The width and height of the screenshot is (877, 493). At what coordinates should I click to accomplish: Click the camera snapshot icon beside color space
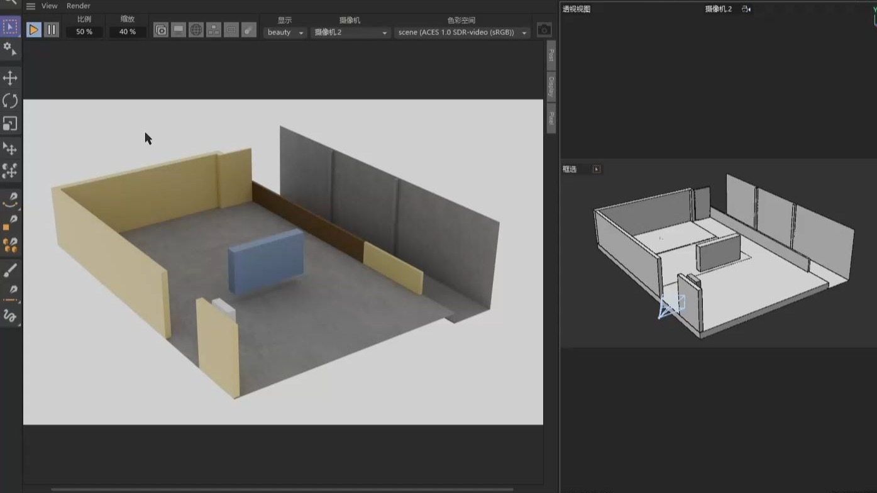click(x=544, y=28)
